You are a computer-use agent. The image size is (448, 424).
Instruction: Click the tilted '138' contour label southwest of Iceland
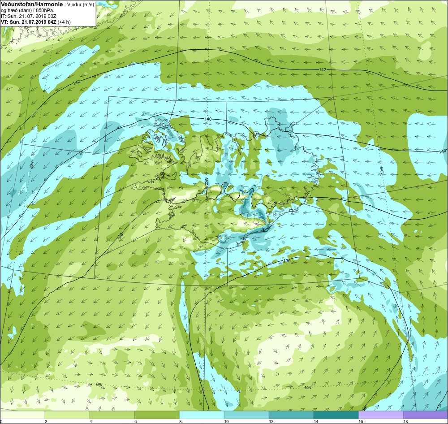point(120,236)
